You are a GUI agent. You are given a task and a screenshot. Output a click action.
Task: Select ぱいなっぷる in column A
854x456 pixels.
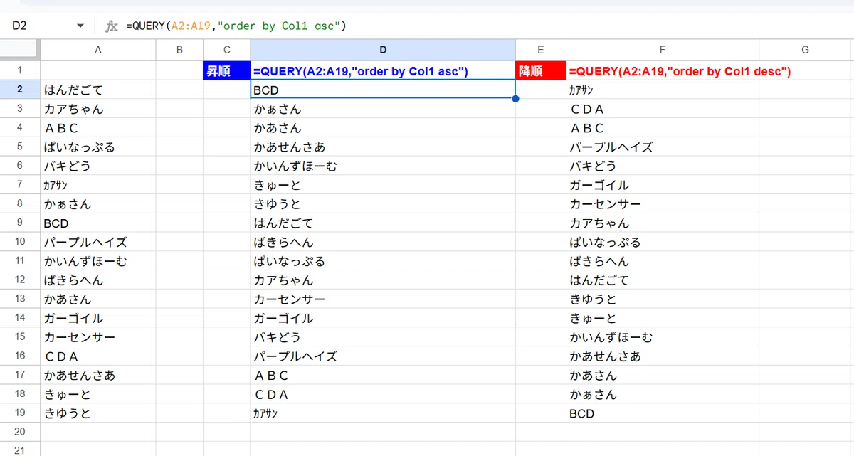coord(98,147)
